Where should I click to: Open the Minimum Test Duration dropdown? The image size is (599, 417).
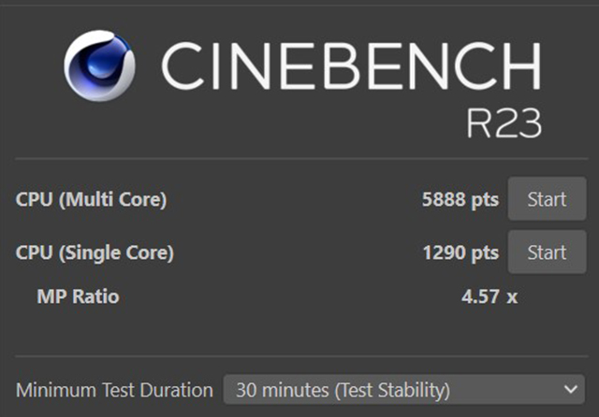[403, 389]
